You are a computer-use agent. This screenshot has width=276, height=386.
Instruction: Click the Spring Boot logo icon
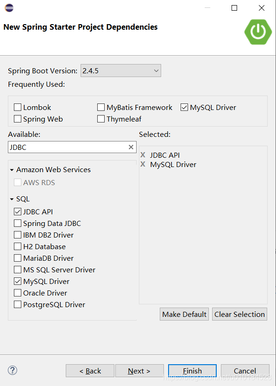[257, 32]
